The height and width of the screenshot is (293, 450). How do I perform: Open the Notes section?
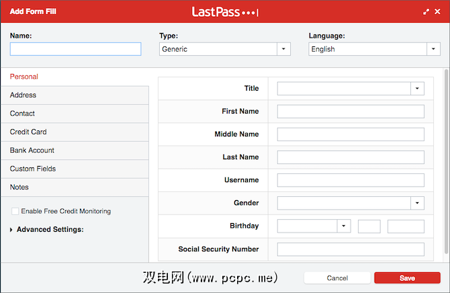point(75,187)
